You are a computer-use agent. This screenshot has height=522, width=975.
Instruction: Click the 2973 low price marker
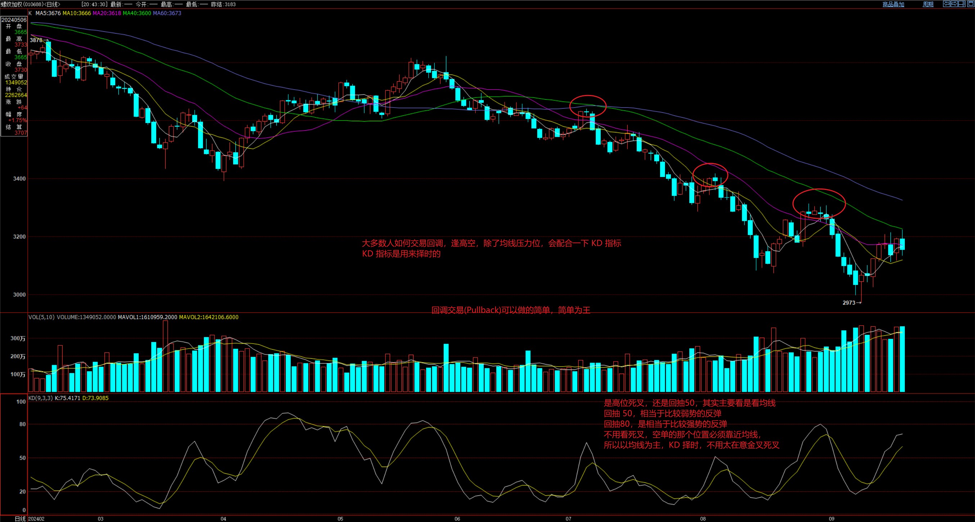[849, 303]
